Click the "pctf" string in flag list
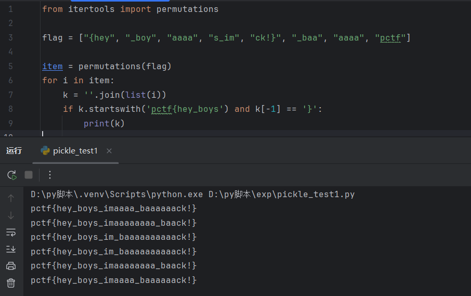This screenshot has height=296, width=471. (392, 37)
